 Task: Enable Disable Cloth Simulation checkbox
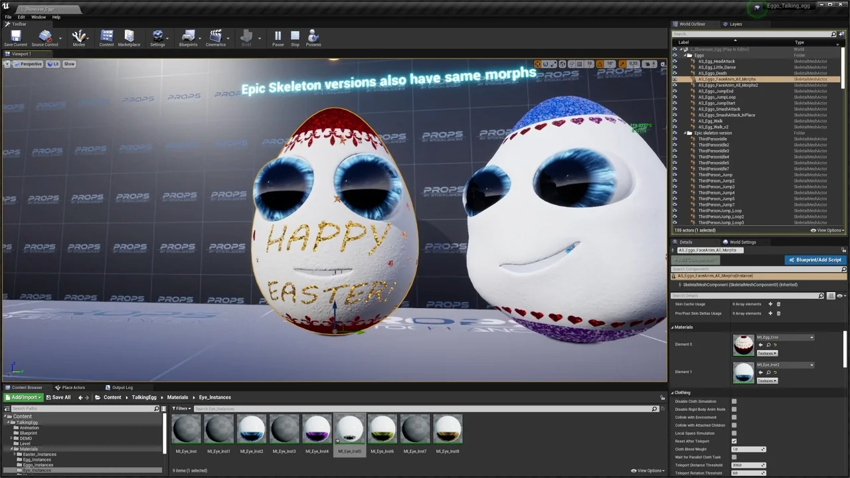(x=734, y=402)
